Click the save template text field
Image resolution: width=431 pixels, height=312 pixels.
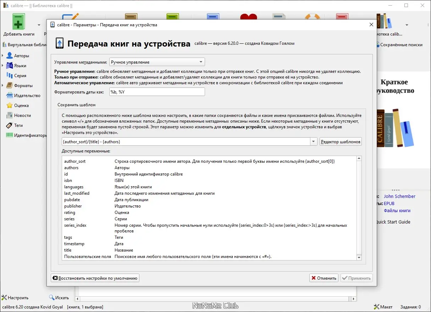pyautogui.click(x=186, y=141)
